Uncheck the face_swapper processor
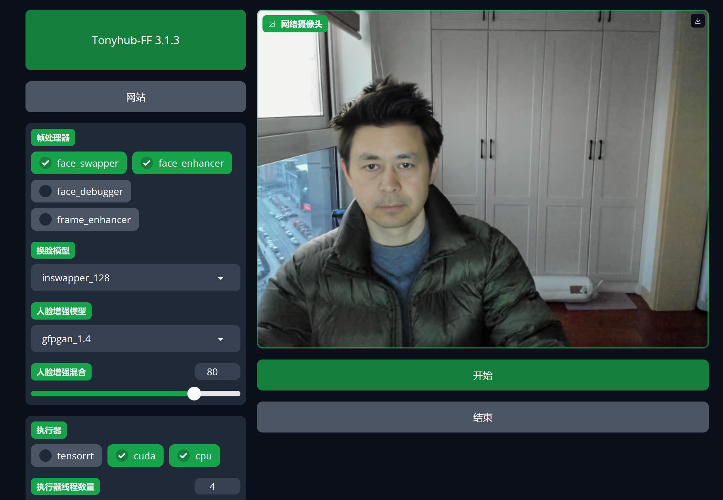 pyautogui.click(x=79, y=163)
